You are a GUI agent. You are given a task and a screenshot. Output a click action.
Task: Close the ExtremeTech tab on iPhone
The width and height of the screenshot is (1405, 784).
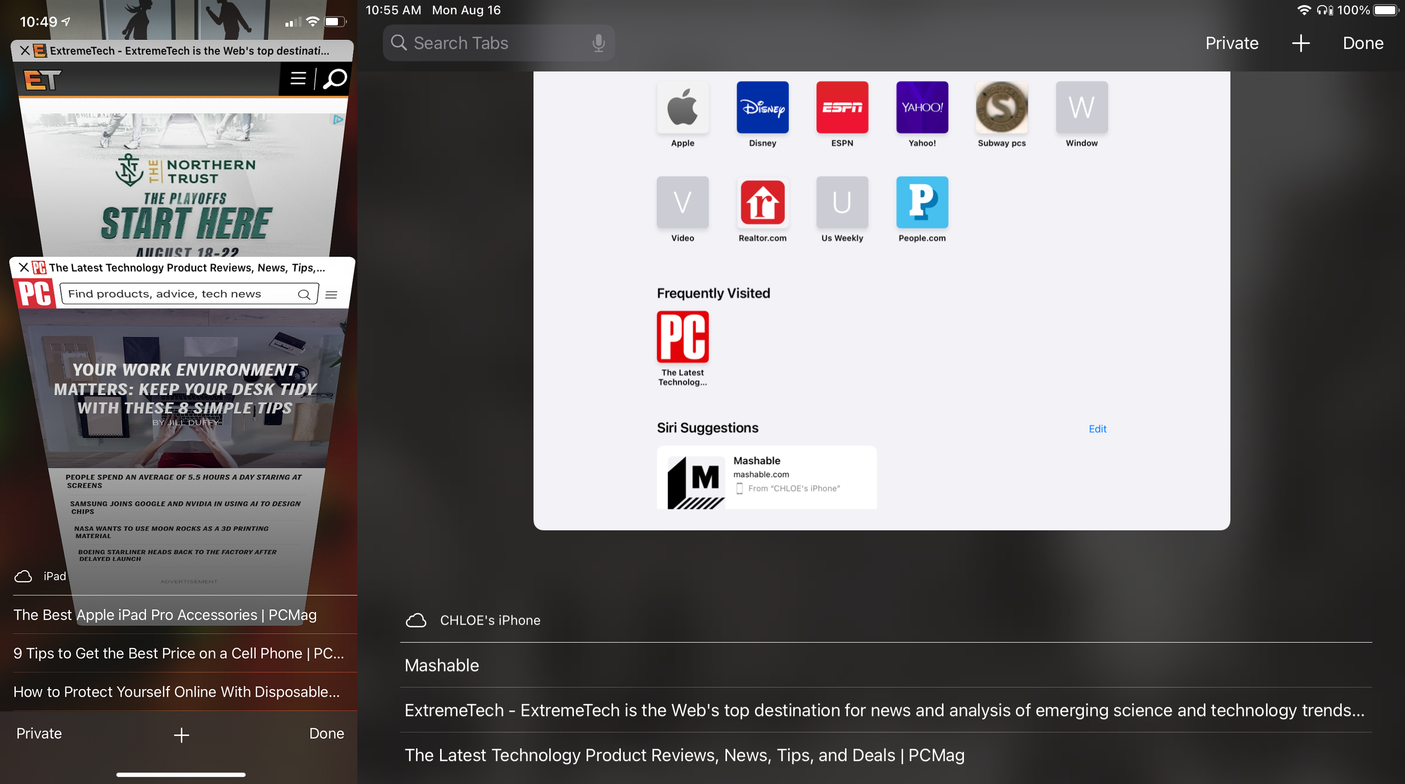click(25, 51)
